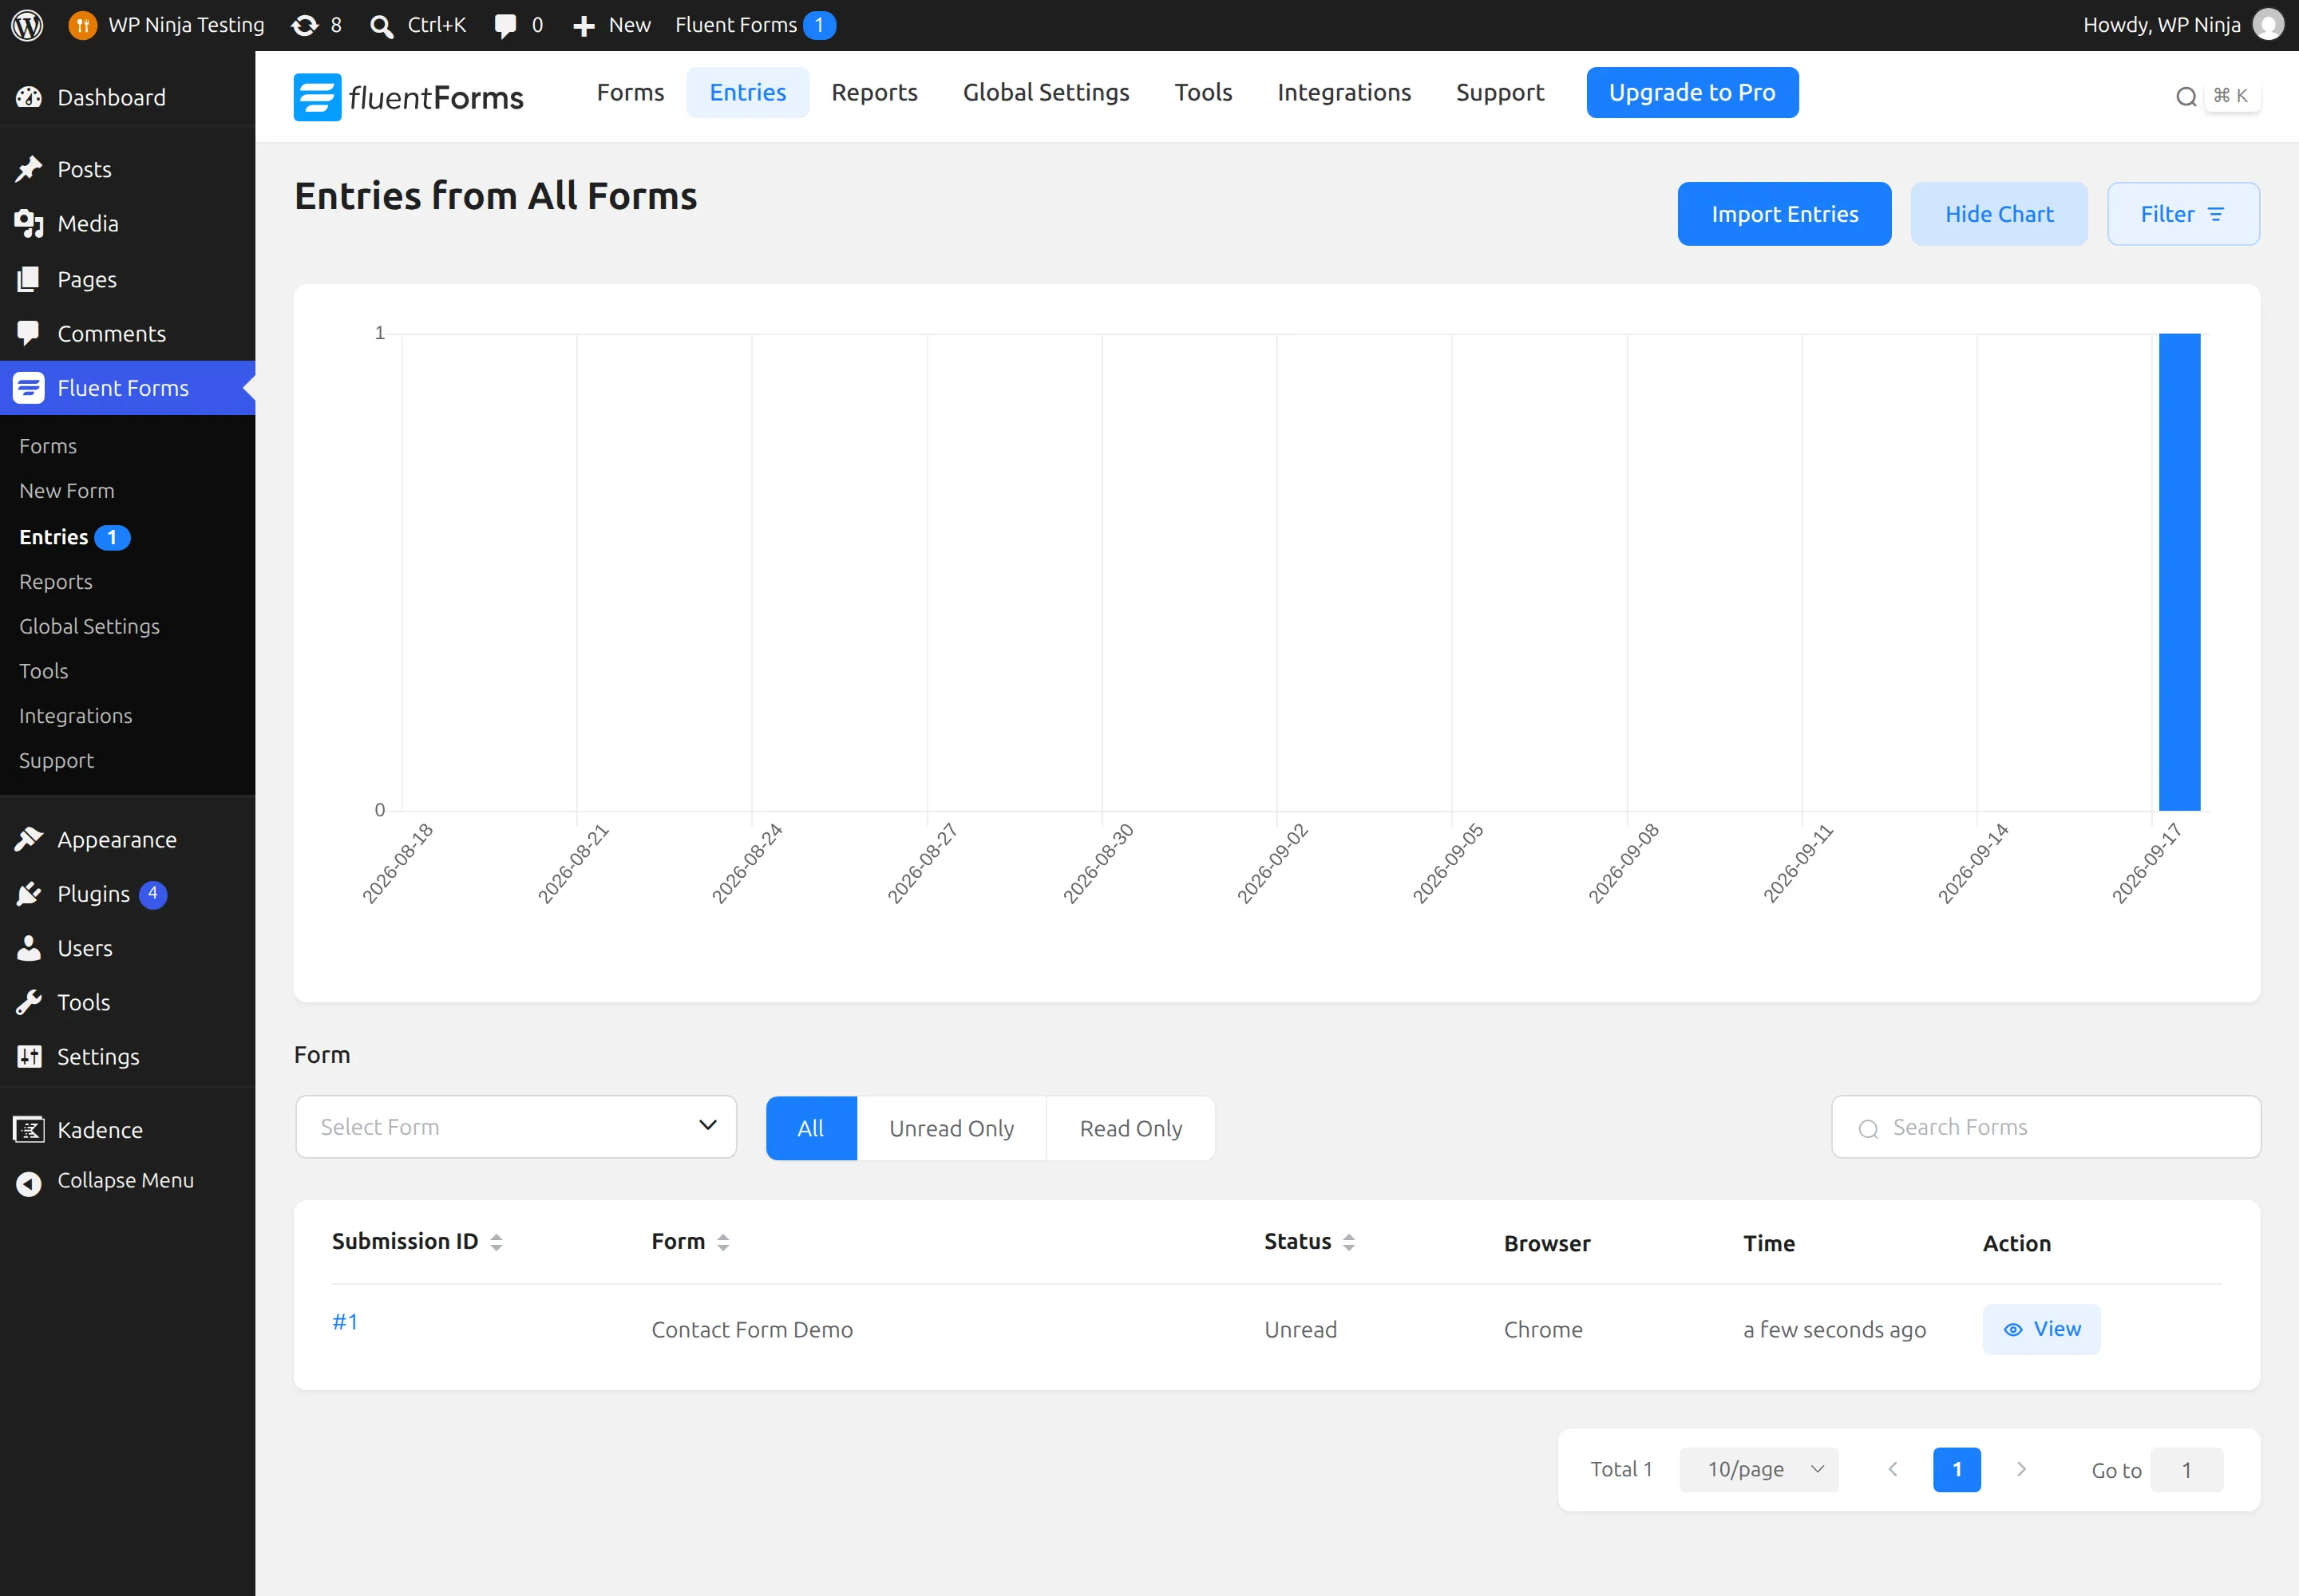Open the Support top tab
This screenshot has width=2299, height=1596.
(x=1500, y=93)
